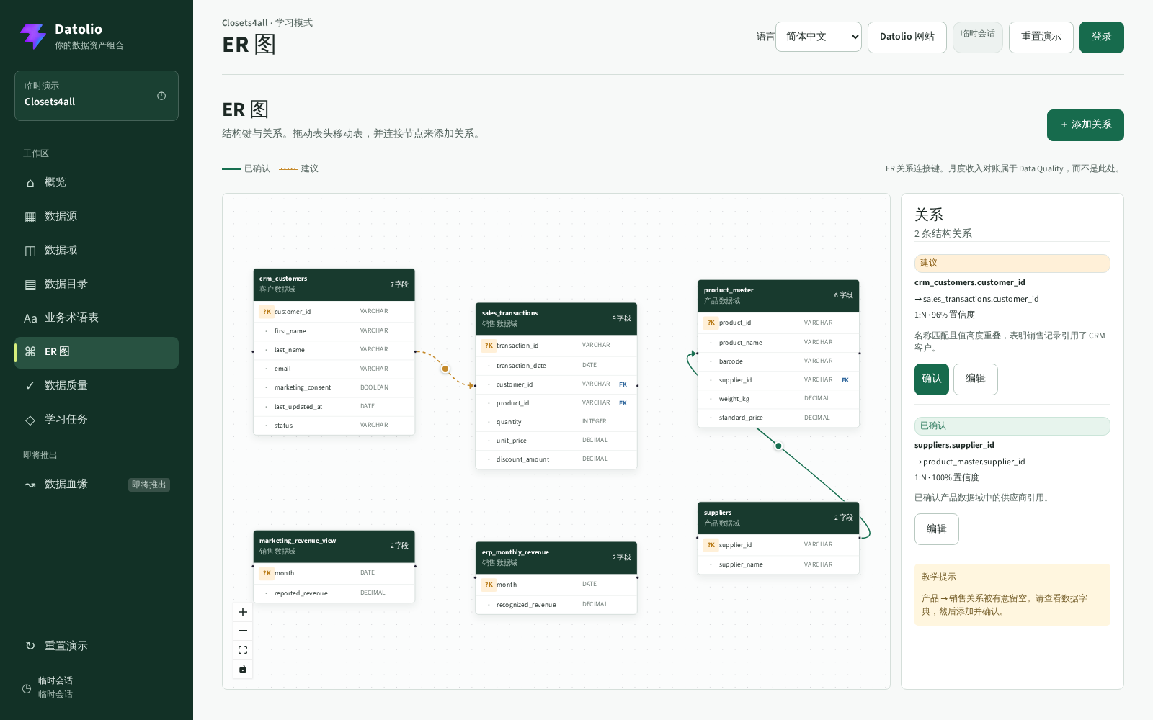Screen dimensions: 1153x720
Task: Select the product_master table header
Action: 778,296
